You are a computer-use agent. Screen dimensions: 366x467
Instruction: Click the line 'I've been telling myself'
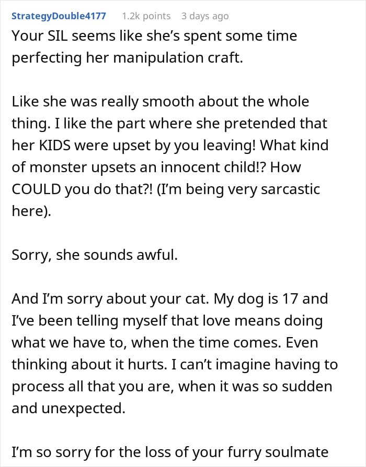point(167,320)
